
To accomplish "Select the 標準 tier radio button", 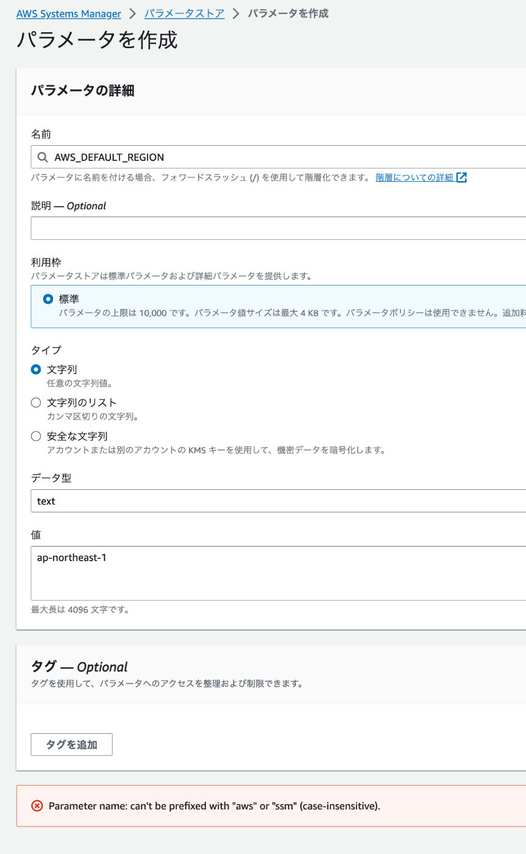I will 48,300.
